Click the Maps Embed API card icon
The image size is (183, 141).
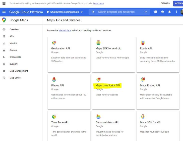pos(143,80)
